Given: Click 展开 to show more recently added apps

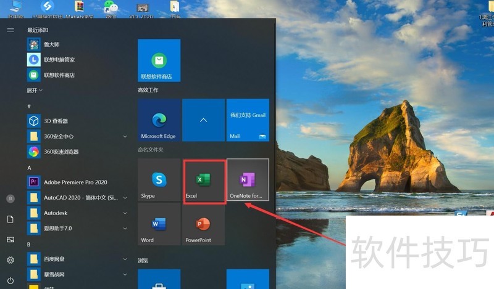Looking at the screenshot, I should click(35, 90).
